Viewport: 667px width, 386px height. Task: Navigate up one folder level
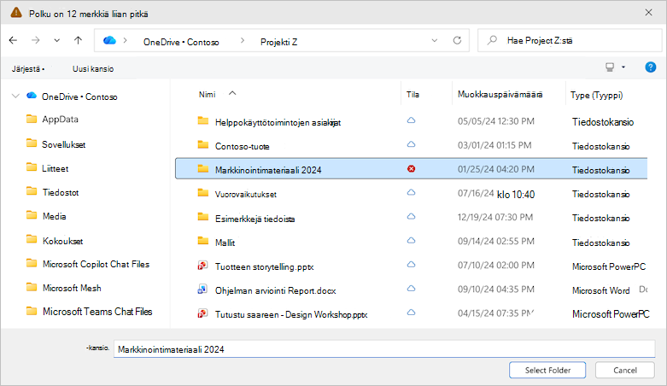(78, 40)
